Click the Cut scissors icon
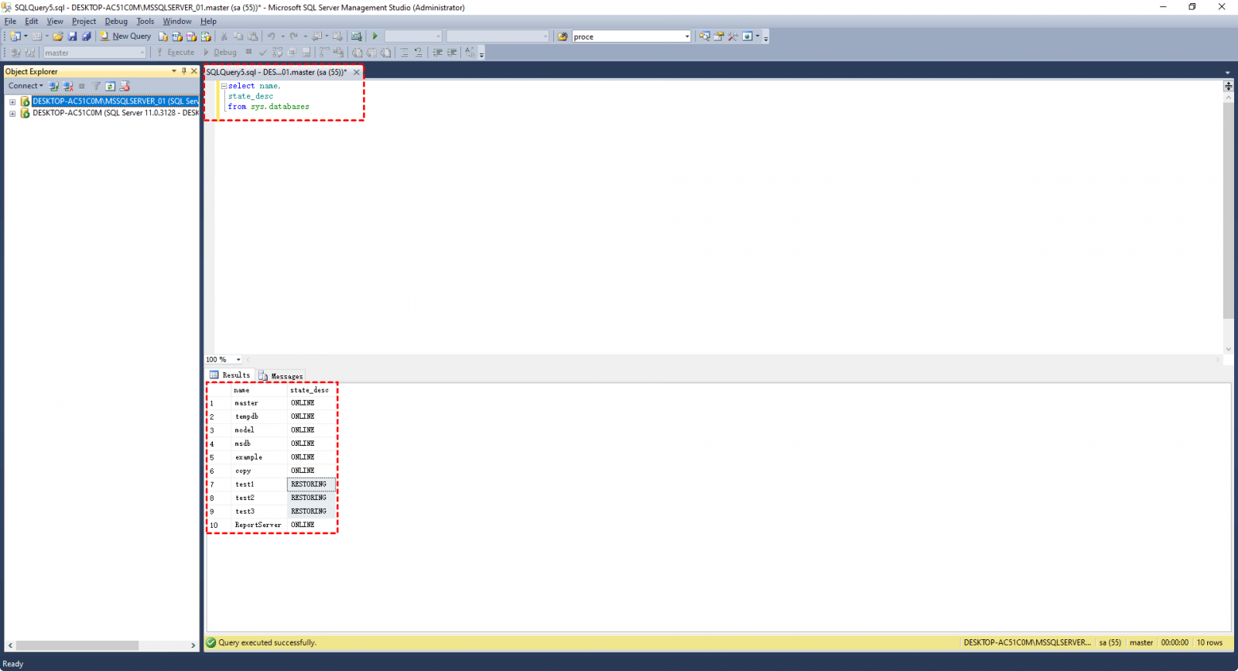The height and width of the screenshot is (671, 1238). pos(224,36)
